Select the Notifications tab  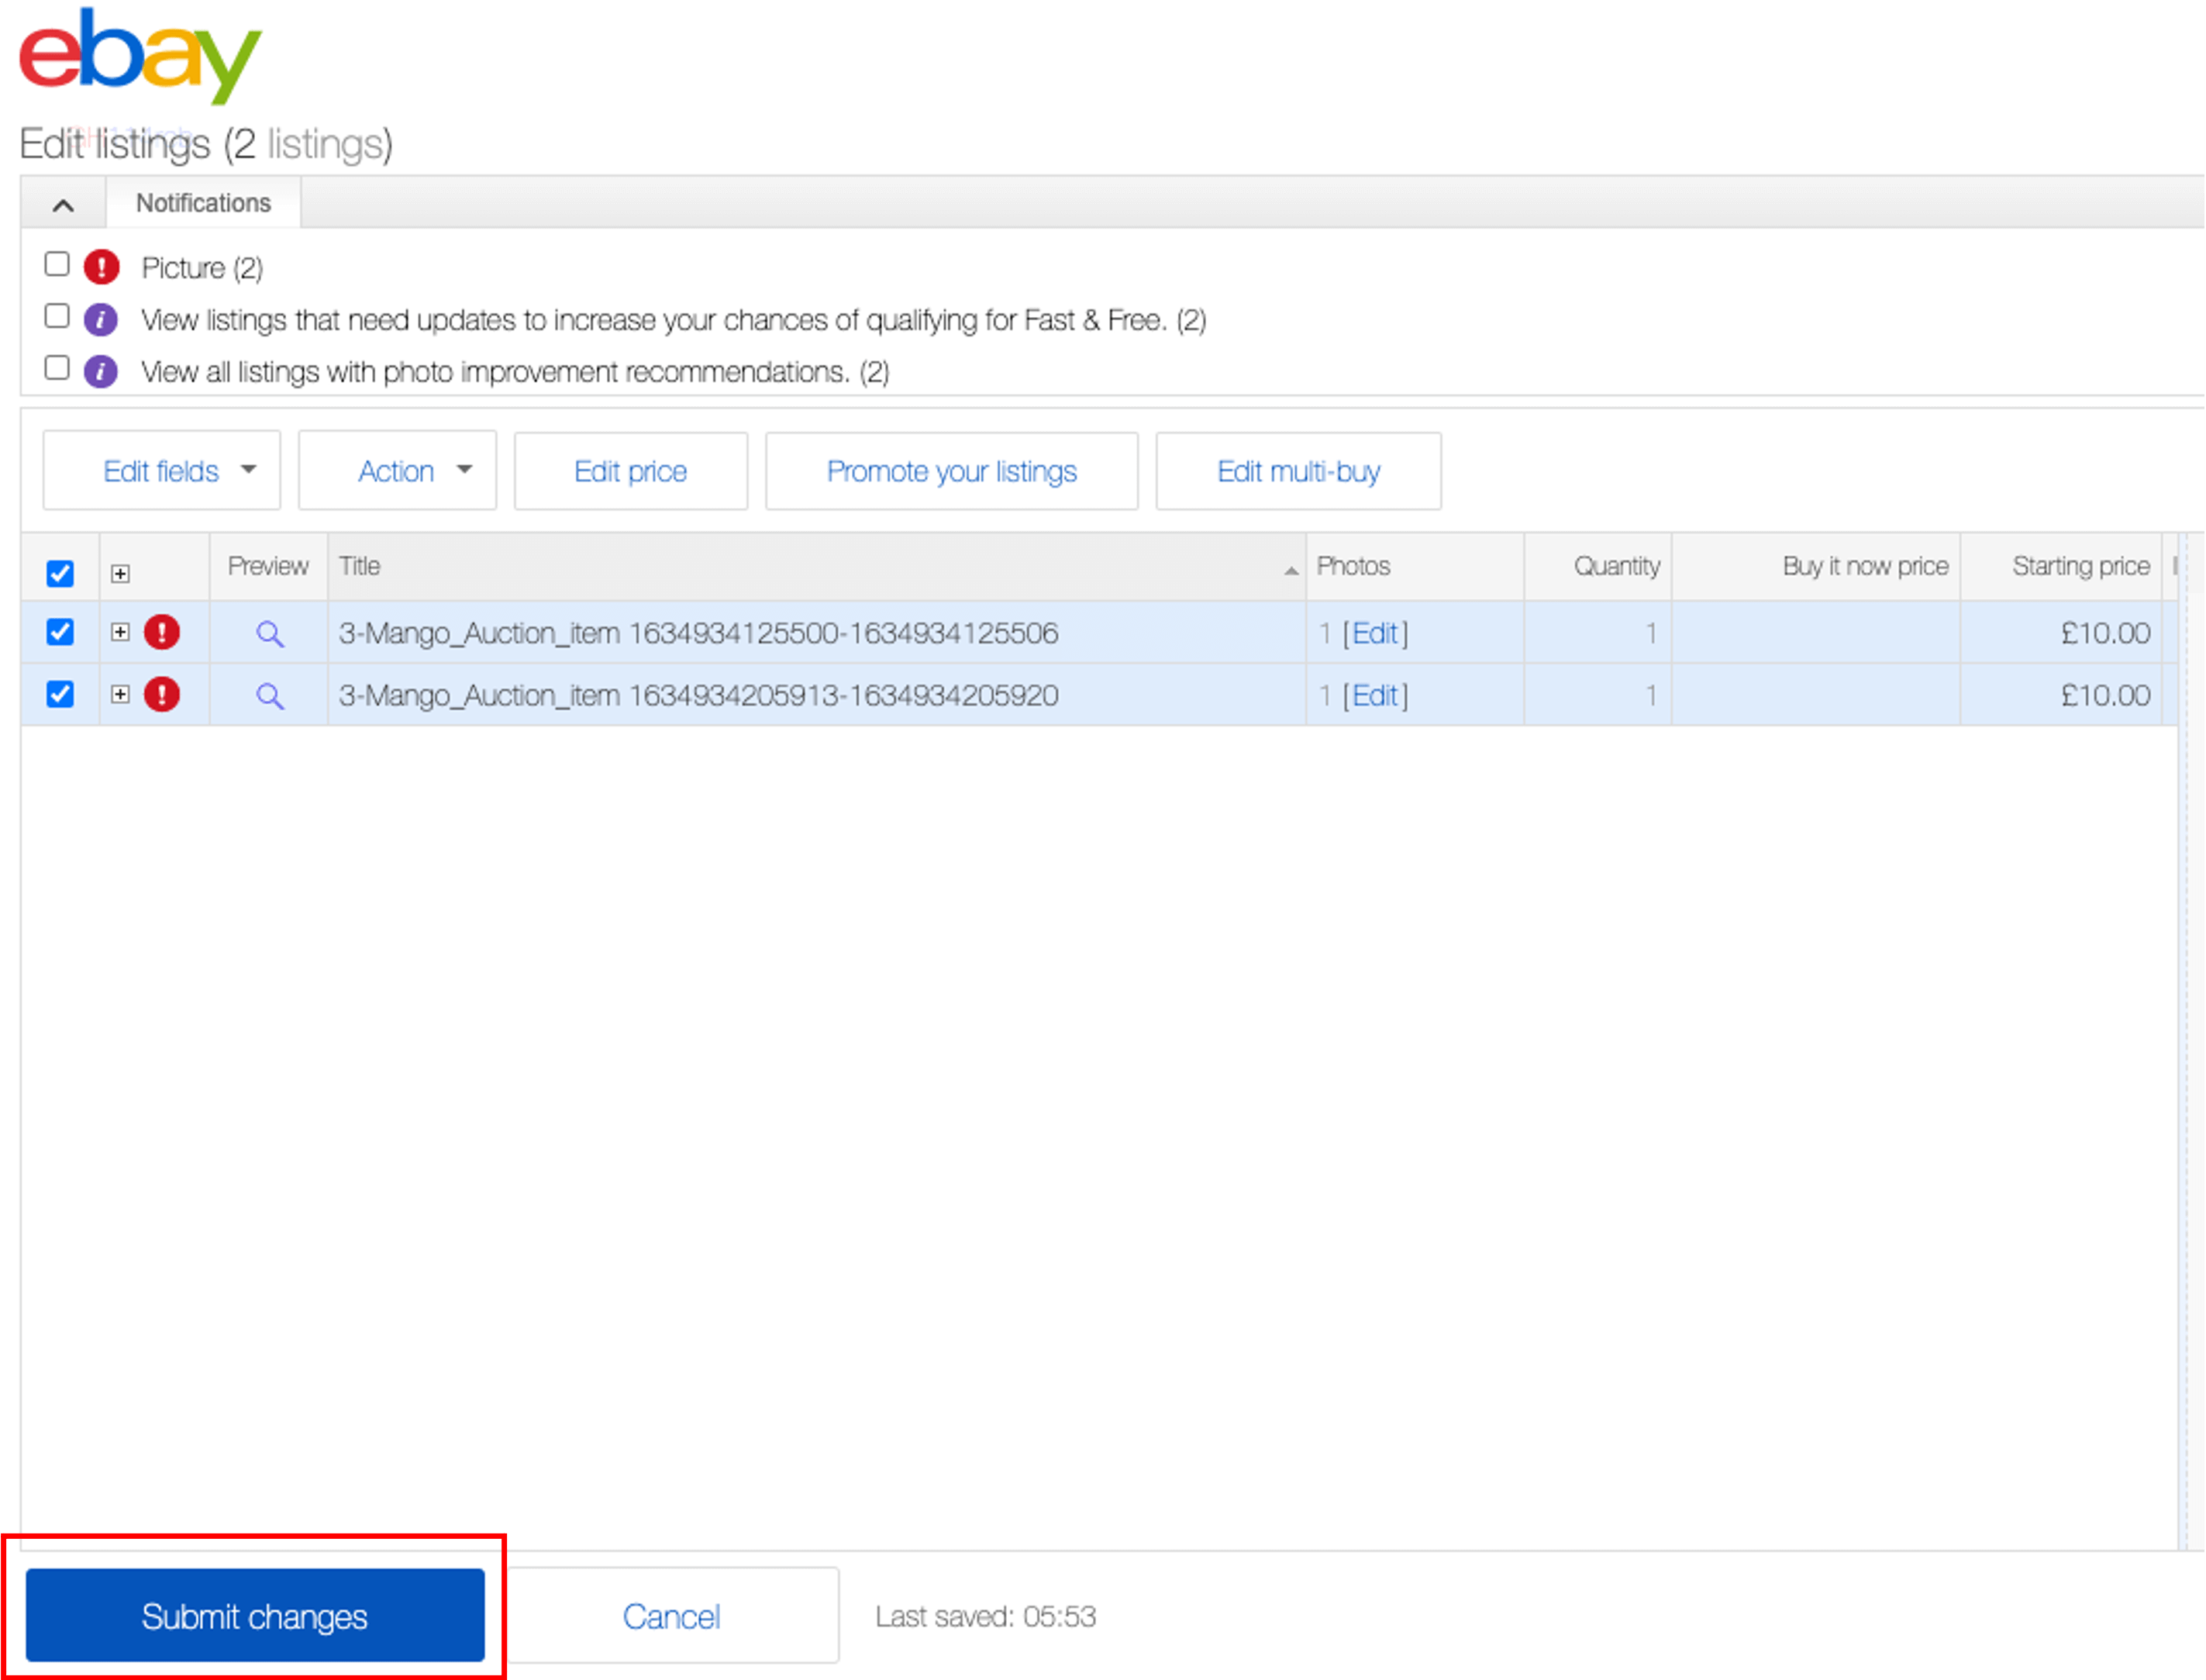pos(202,201)
